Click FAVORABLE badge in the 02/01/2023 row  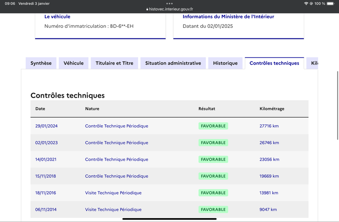click(x=213, y=143)
